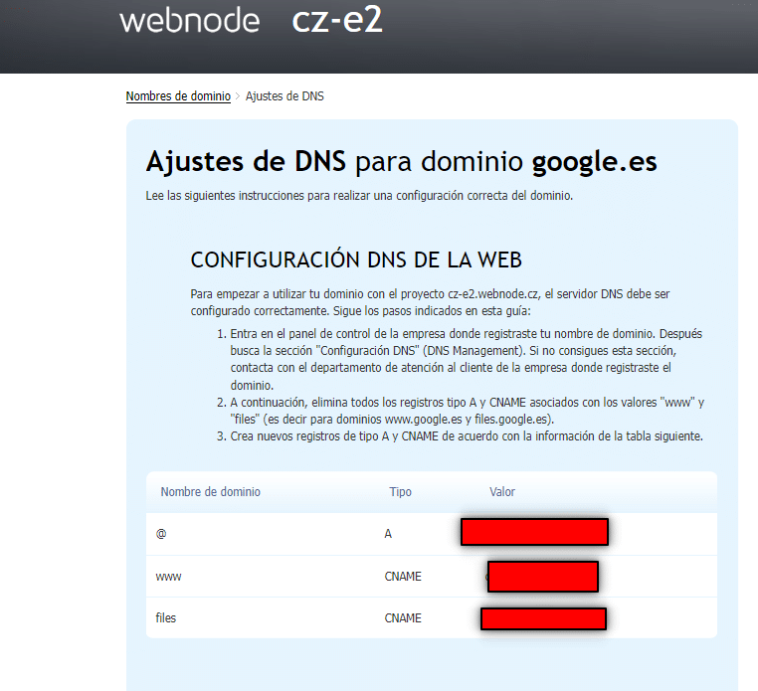758x691 pixels.
Task: Click the cz-e2 project title
Action: tap(337, 21)
